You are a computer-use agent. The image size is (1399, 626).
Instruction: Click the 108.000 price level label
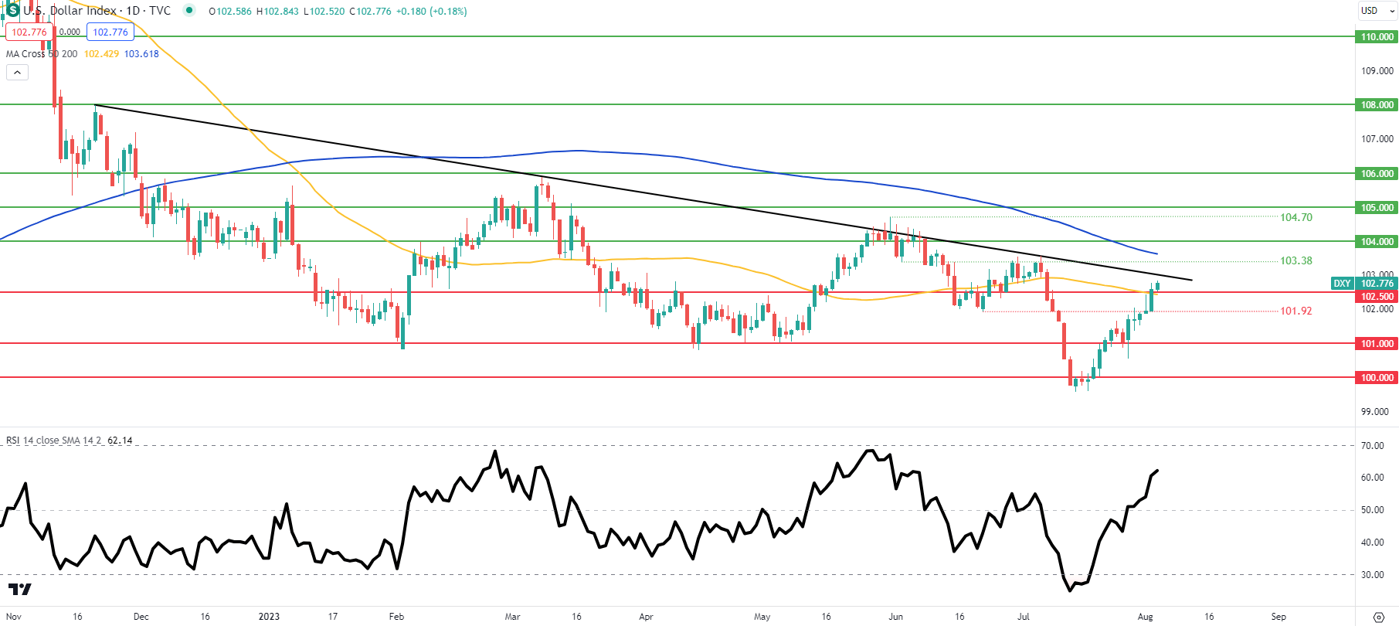(1377, 104)
